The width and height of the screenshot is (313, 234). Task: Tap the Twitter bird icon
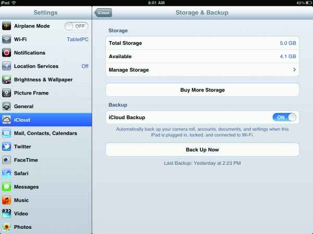tap(6, 147)
